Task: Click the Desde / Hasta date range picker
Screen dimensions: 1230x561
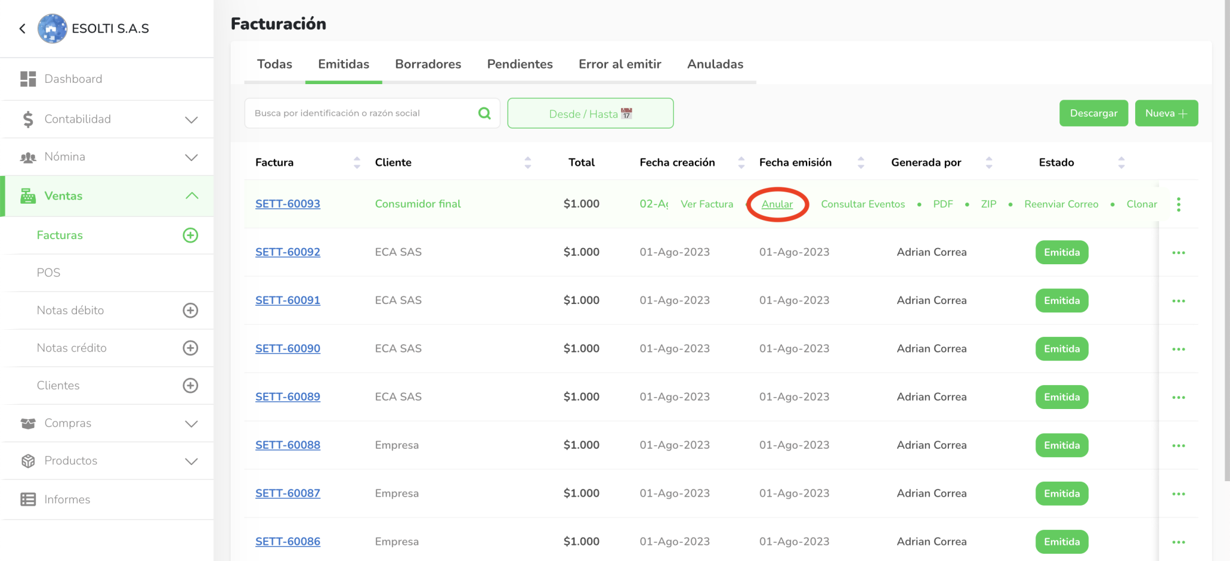Action: (x=590, y=114)
